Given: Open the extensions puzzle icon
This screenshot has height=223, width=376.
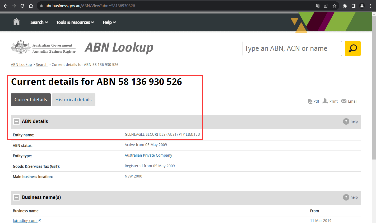Looking at the screenshot, I should 345,6.
